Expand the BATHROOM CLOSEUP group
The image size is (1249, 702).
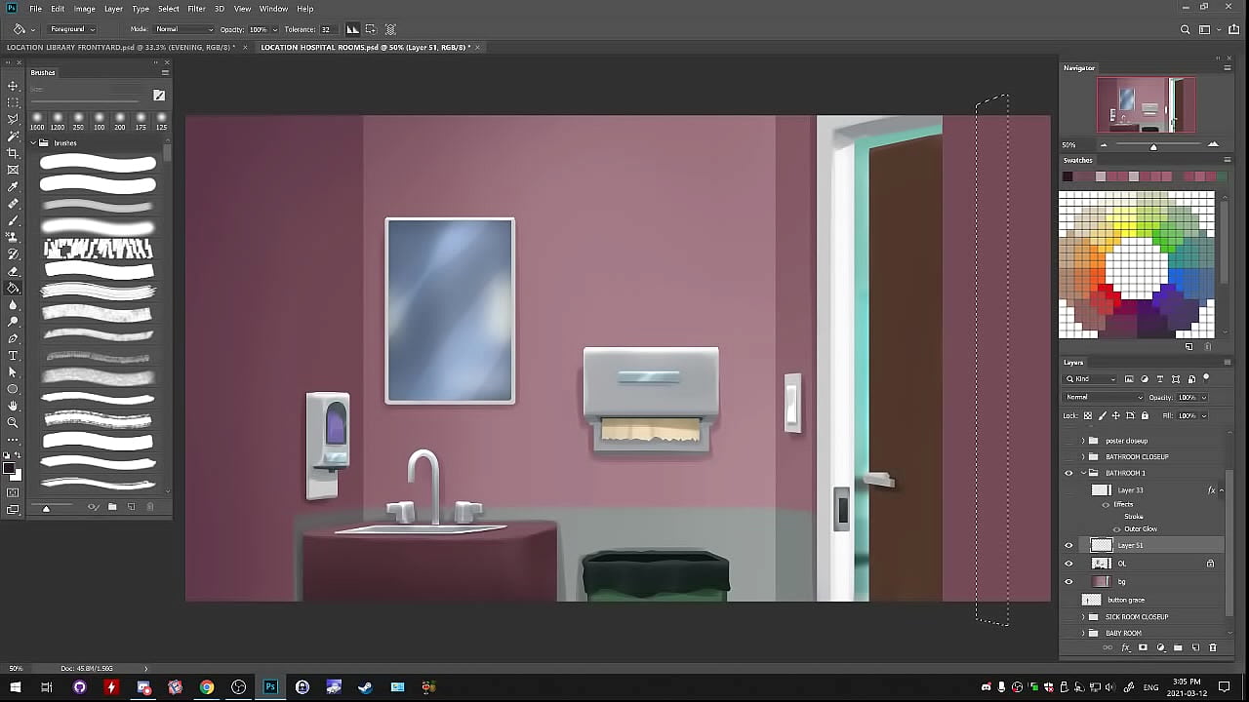1082,457
